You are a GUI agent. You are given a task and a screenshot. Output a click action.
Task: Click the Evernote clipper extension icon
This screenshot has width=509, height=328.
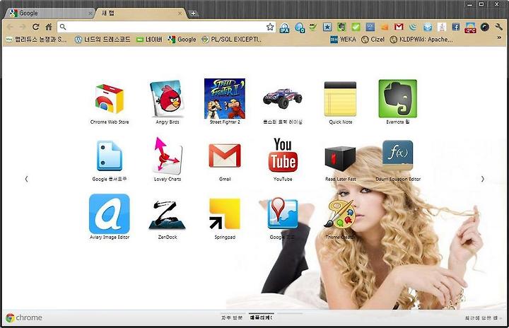[341, 27]
